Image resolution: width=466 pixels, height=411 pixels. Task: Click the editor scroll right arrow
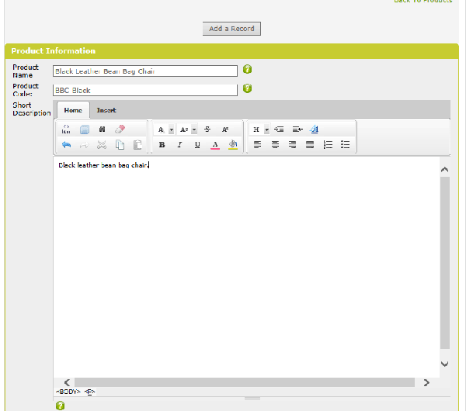tap(426, 382)
